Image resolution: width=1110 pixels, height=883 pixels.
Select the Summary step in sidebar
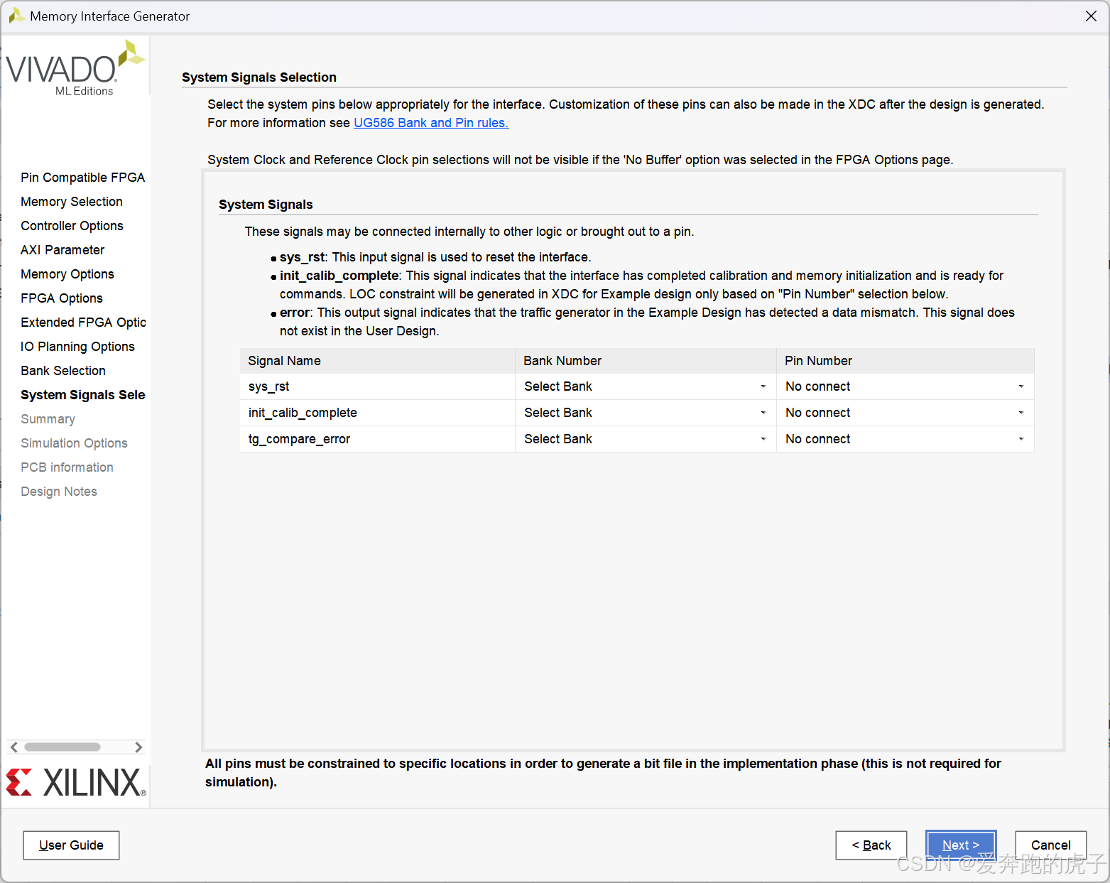[48, 419]
